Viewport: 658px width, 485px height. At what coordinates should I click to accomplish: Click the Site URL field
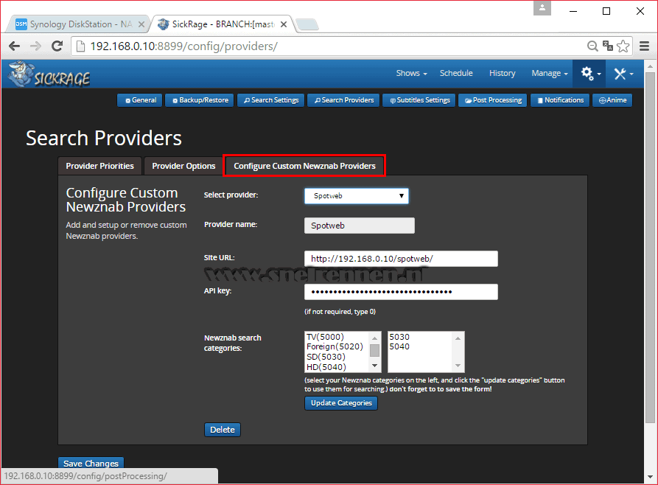tap(401, 259)
